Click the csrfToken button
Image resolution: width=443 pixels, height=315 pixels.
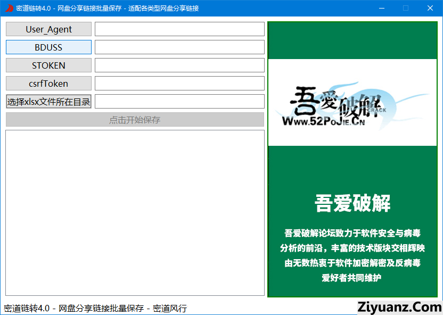(x=48, y=84)
